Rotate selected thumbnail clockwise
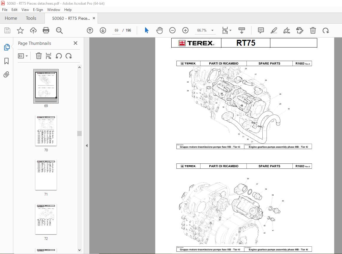Viewport: 342px width, 254px height. pos(68,56)
